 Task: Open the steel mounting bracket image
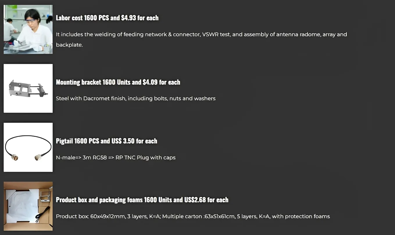point(28,88)
